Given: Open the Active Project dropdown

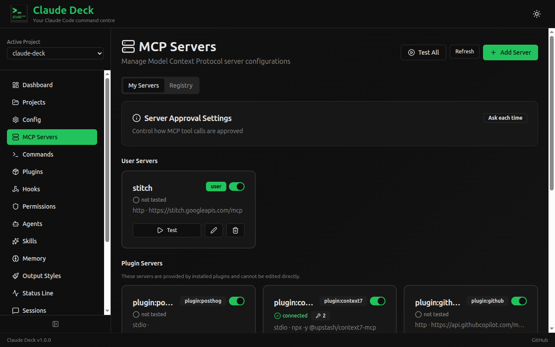Looking at the screenshot, I should coord(55,53).
